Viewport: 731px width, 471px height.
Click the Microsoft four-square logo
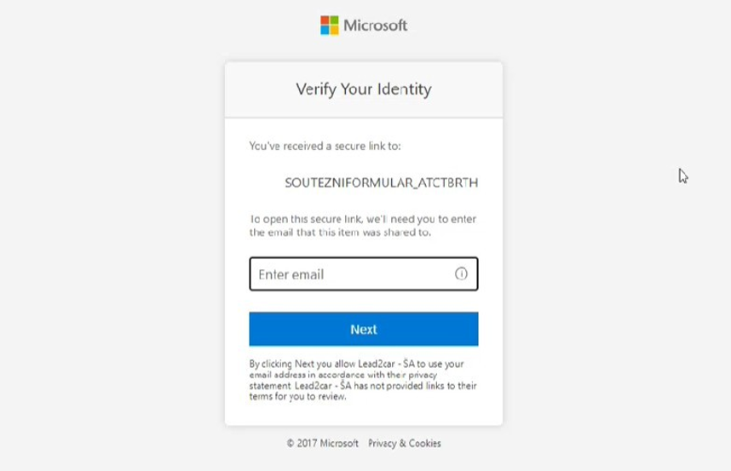click(330, 25)
